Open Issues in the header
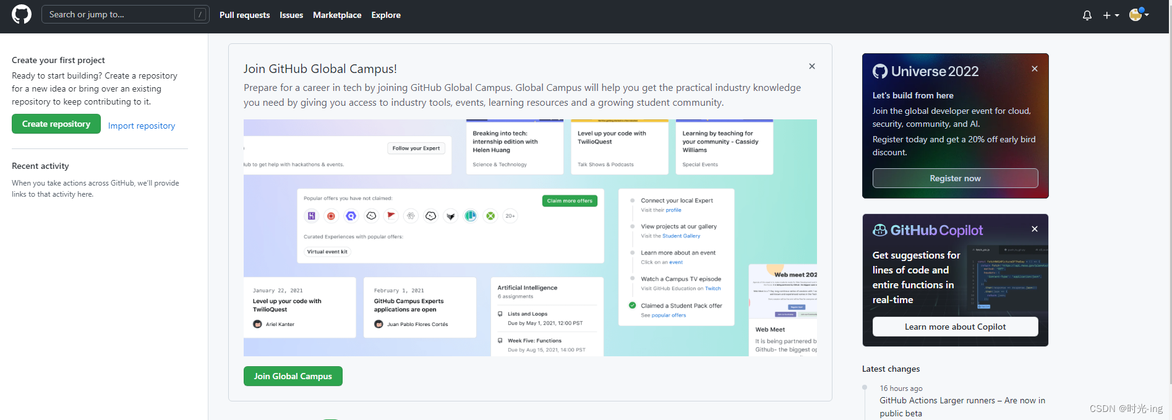 [x=291, y=15]
